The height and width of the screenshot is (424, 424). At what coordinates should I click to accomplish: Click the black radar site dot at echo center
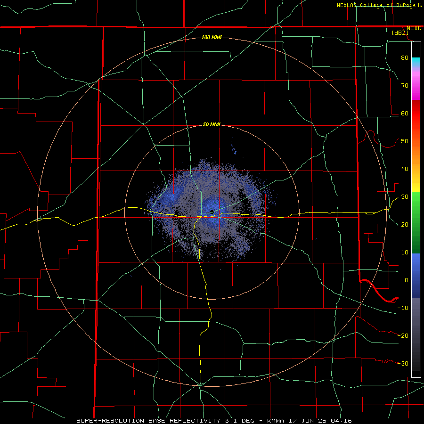[x=212, y=212]
